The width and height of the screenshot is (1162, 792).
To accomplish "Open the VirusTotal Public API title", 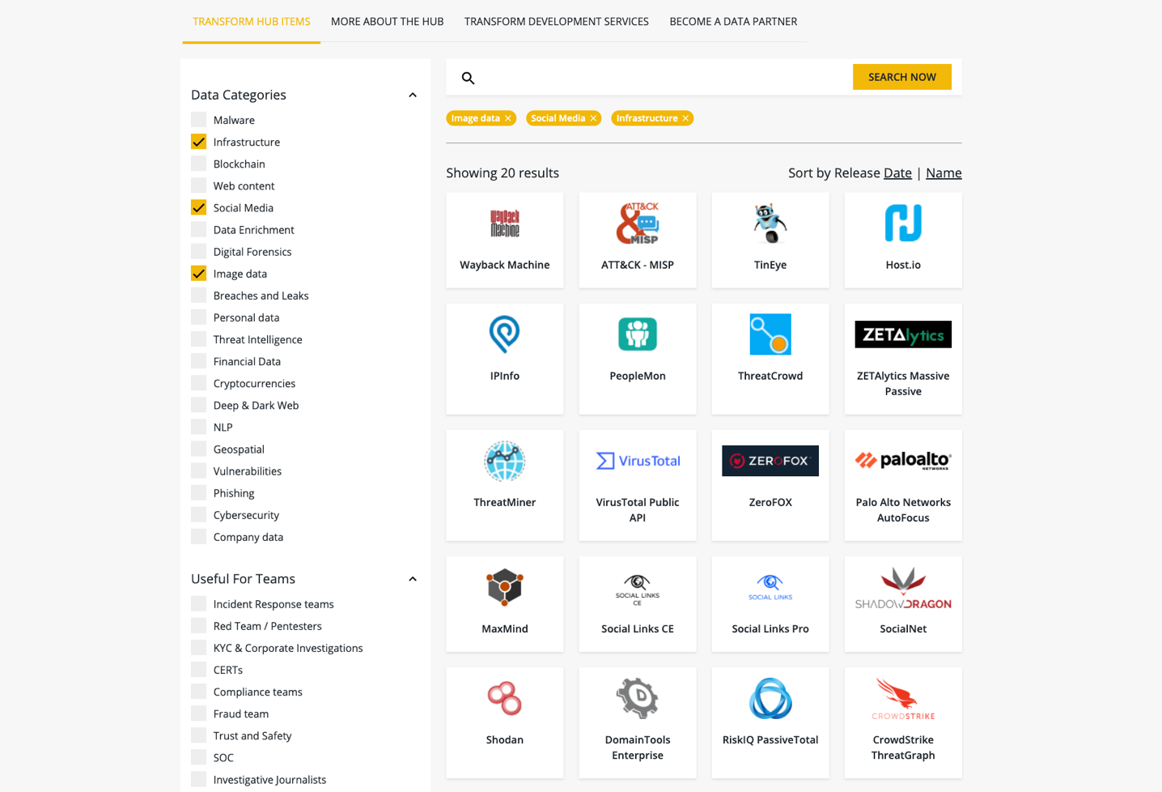I will (638, 509).
